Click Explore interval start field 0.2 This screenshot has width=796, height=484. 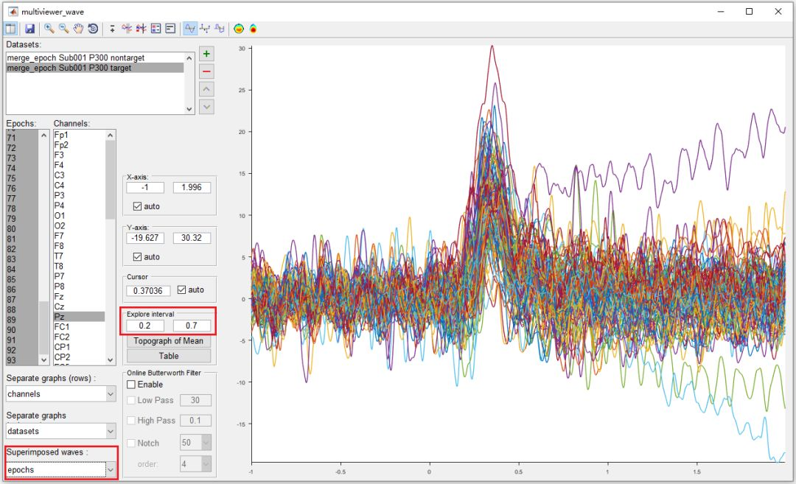(x=145, y=325)
